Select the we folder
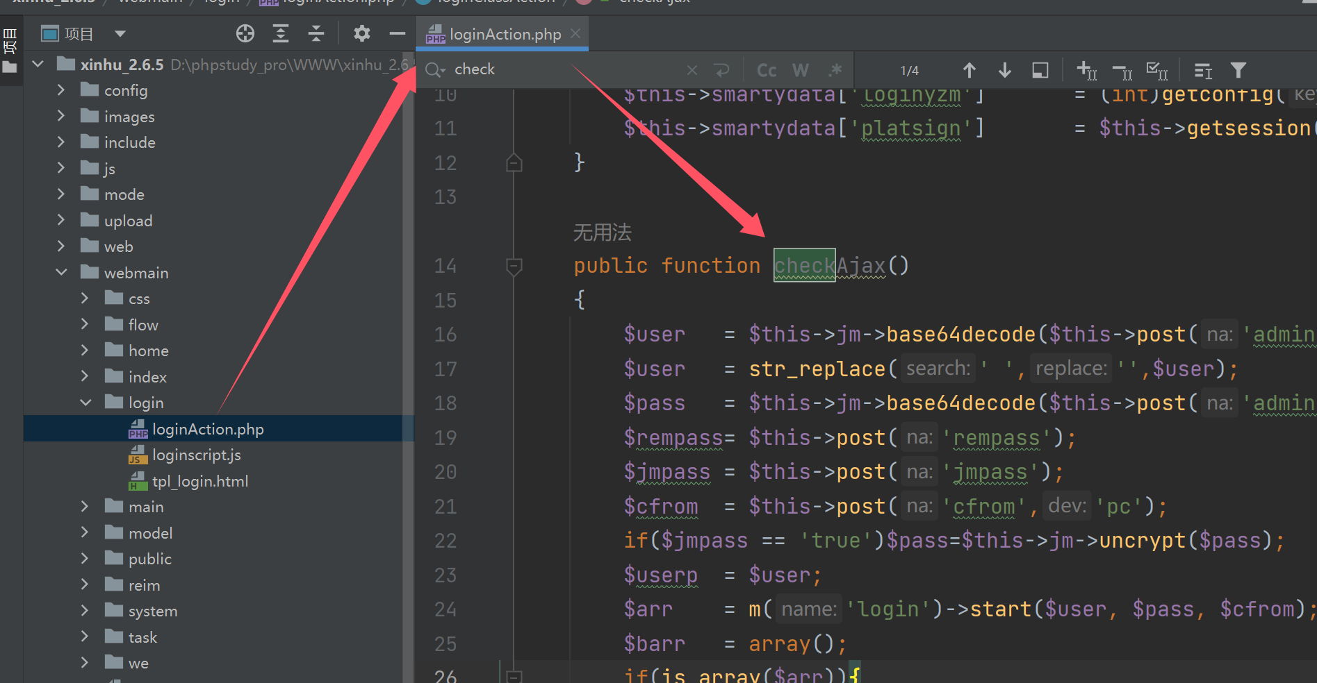 (138, 663)
